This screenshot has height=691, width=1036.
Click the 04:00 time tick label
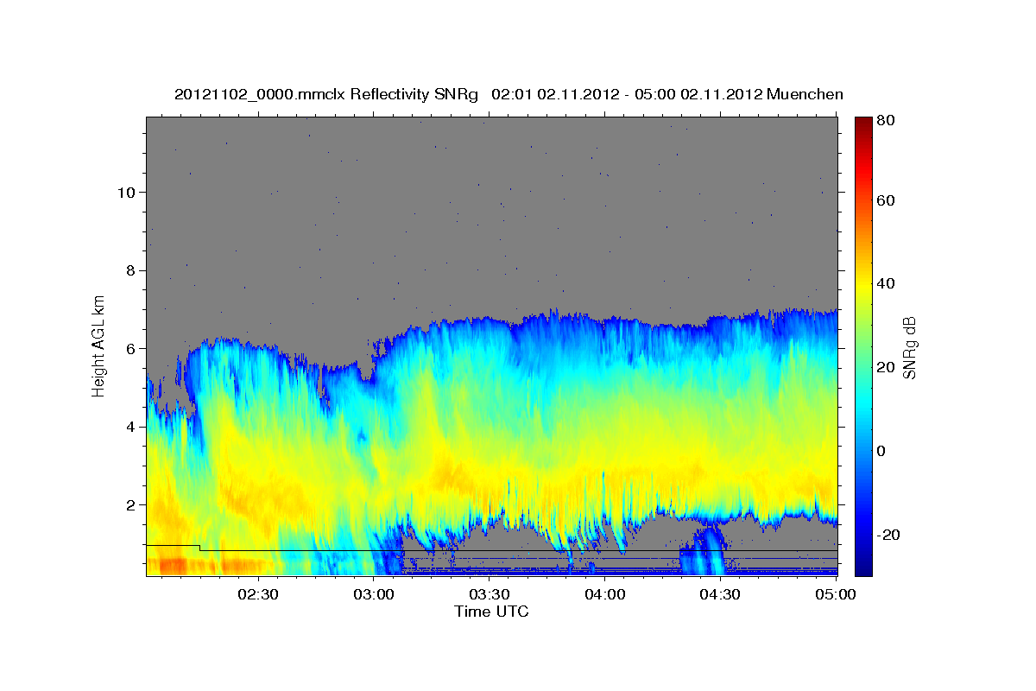pos(604,594)
